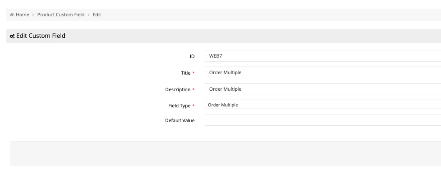Click the Description field label
This screenshot has width=441, height=193.
(178, 90)
